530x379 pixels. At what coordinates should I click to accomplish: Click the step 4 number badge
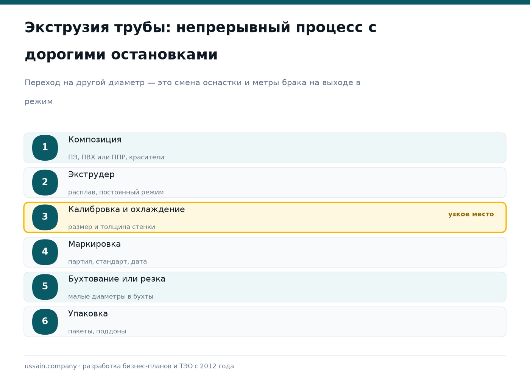pos(45,252)
